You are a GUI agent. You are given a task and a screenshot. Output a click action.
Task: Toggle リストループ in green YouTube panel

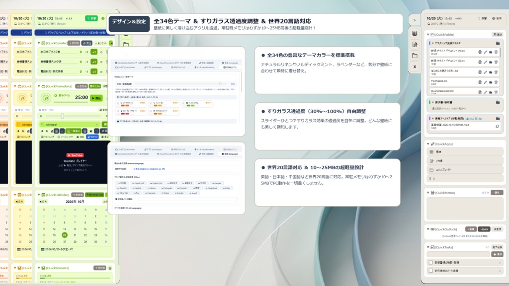(47, 137)
